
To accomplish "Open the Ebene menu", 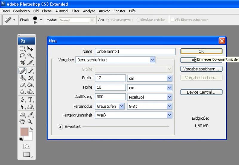I will (x=47, y=11).
